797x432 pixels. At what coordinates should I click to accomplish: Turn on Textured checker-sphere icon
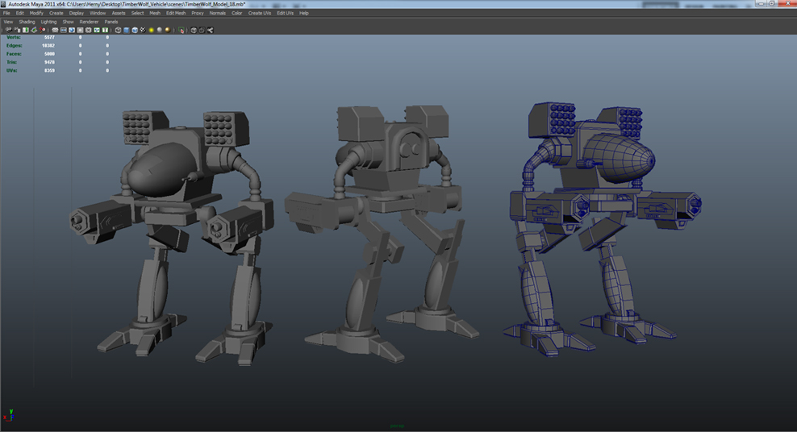(x=143, y=30)
